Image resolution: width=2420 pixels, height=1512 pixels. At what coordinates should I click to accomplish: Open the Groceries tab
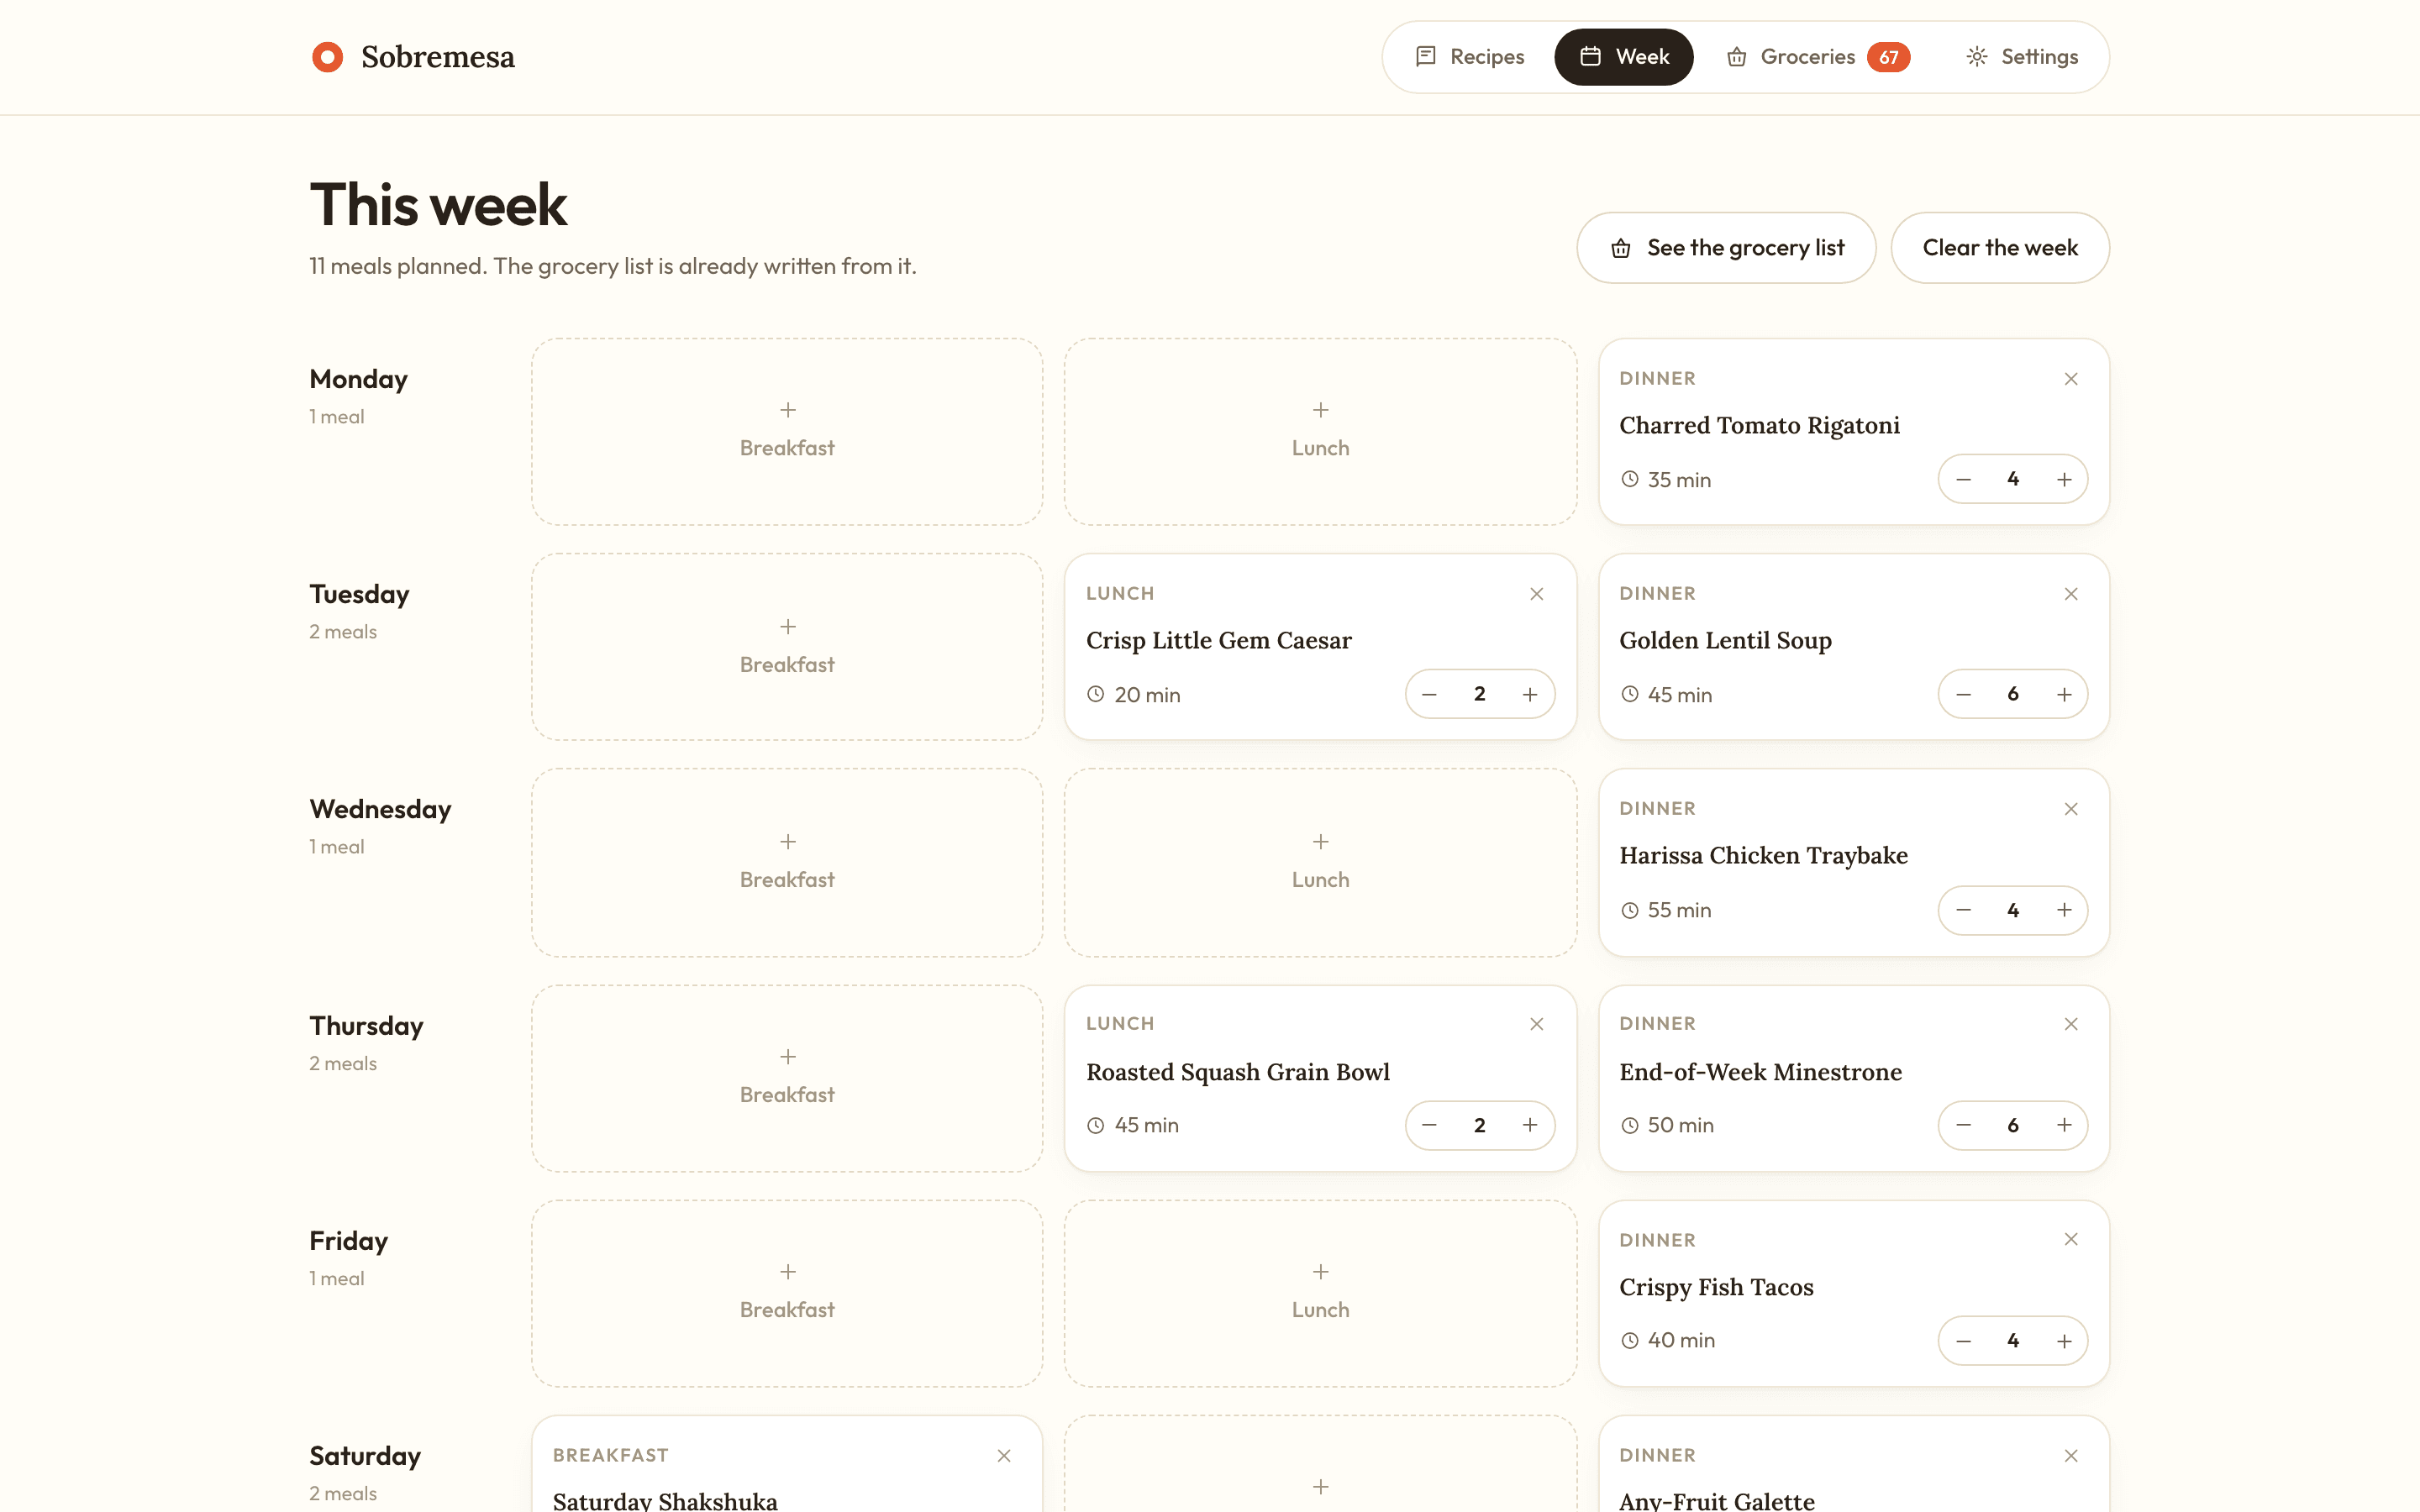click(x=1818, y=57)
